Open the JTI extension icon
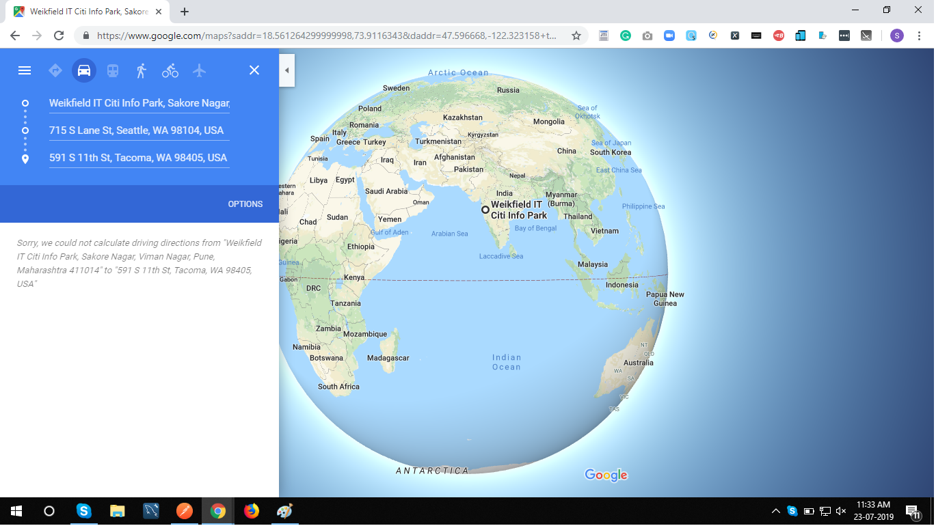 (x=604, y=36)
